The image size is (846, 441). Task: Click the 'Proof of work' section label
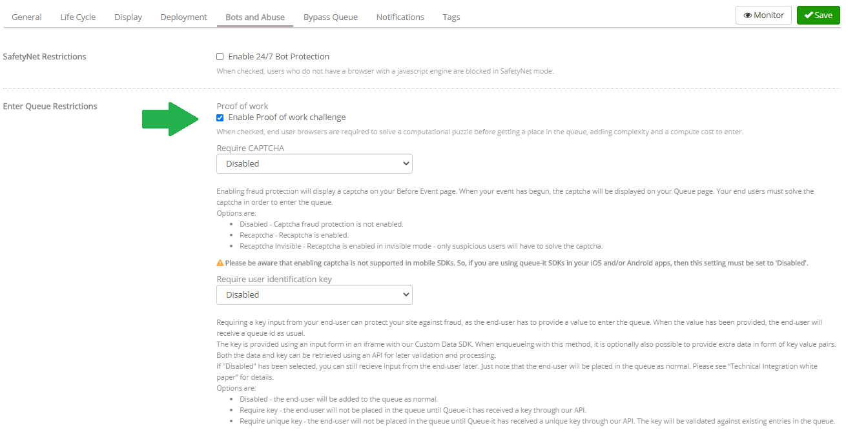click(x=242, y=107)
